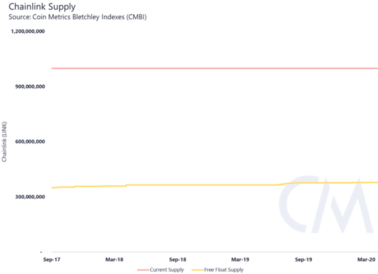Click the pink Current Supply line in chart
This screenshot has height=274, width=378.
pyautogui.click(x=214, y=68)
